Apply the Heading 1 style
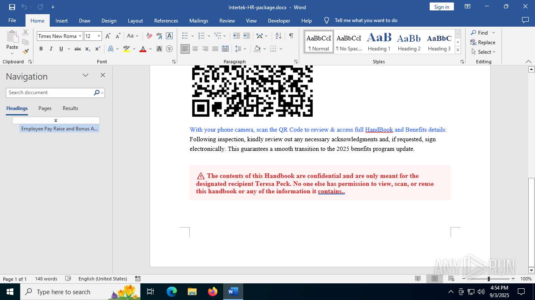535x300 pixels. point(379,42)
